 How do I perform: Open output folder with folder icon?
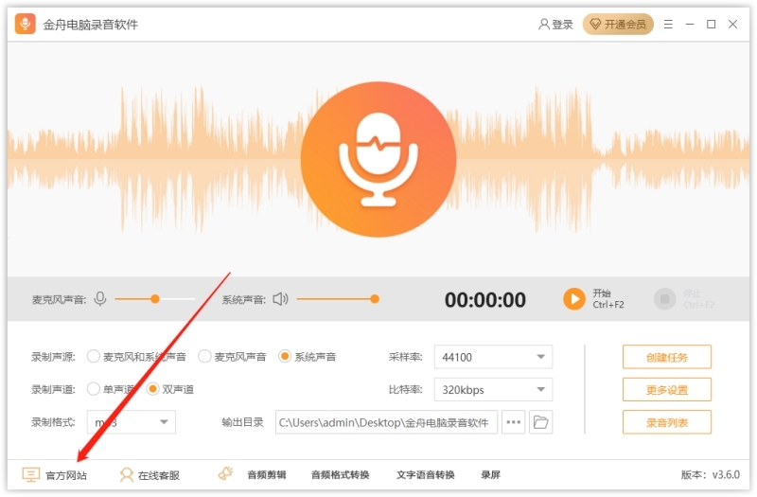(x=540, y=422)
